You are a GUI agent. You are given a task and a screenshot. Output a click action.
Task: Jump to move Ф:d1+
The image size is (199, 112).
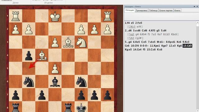161,42
